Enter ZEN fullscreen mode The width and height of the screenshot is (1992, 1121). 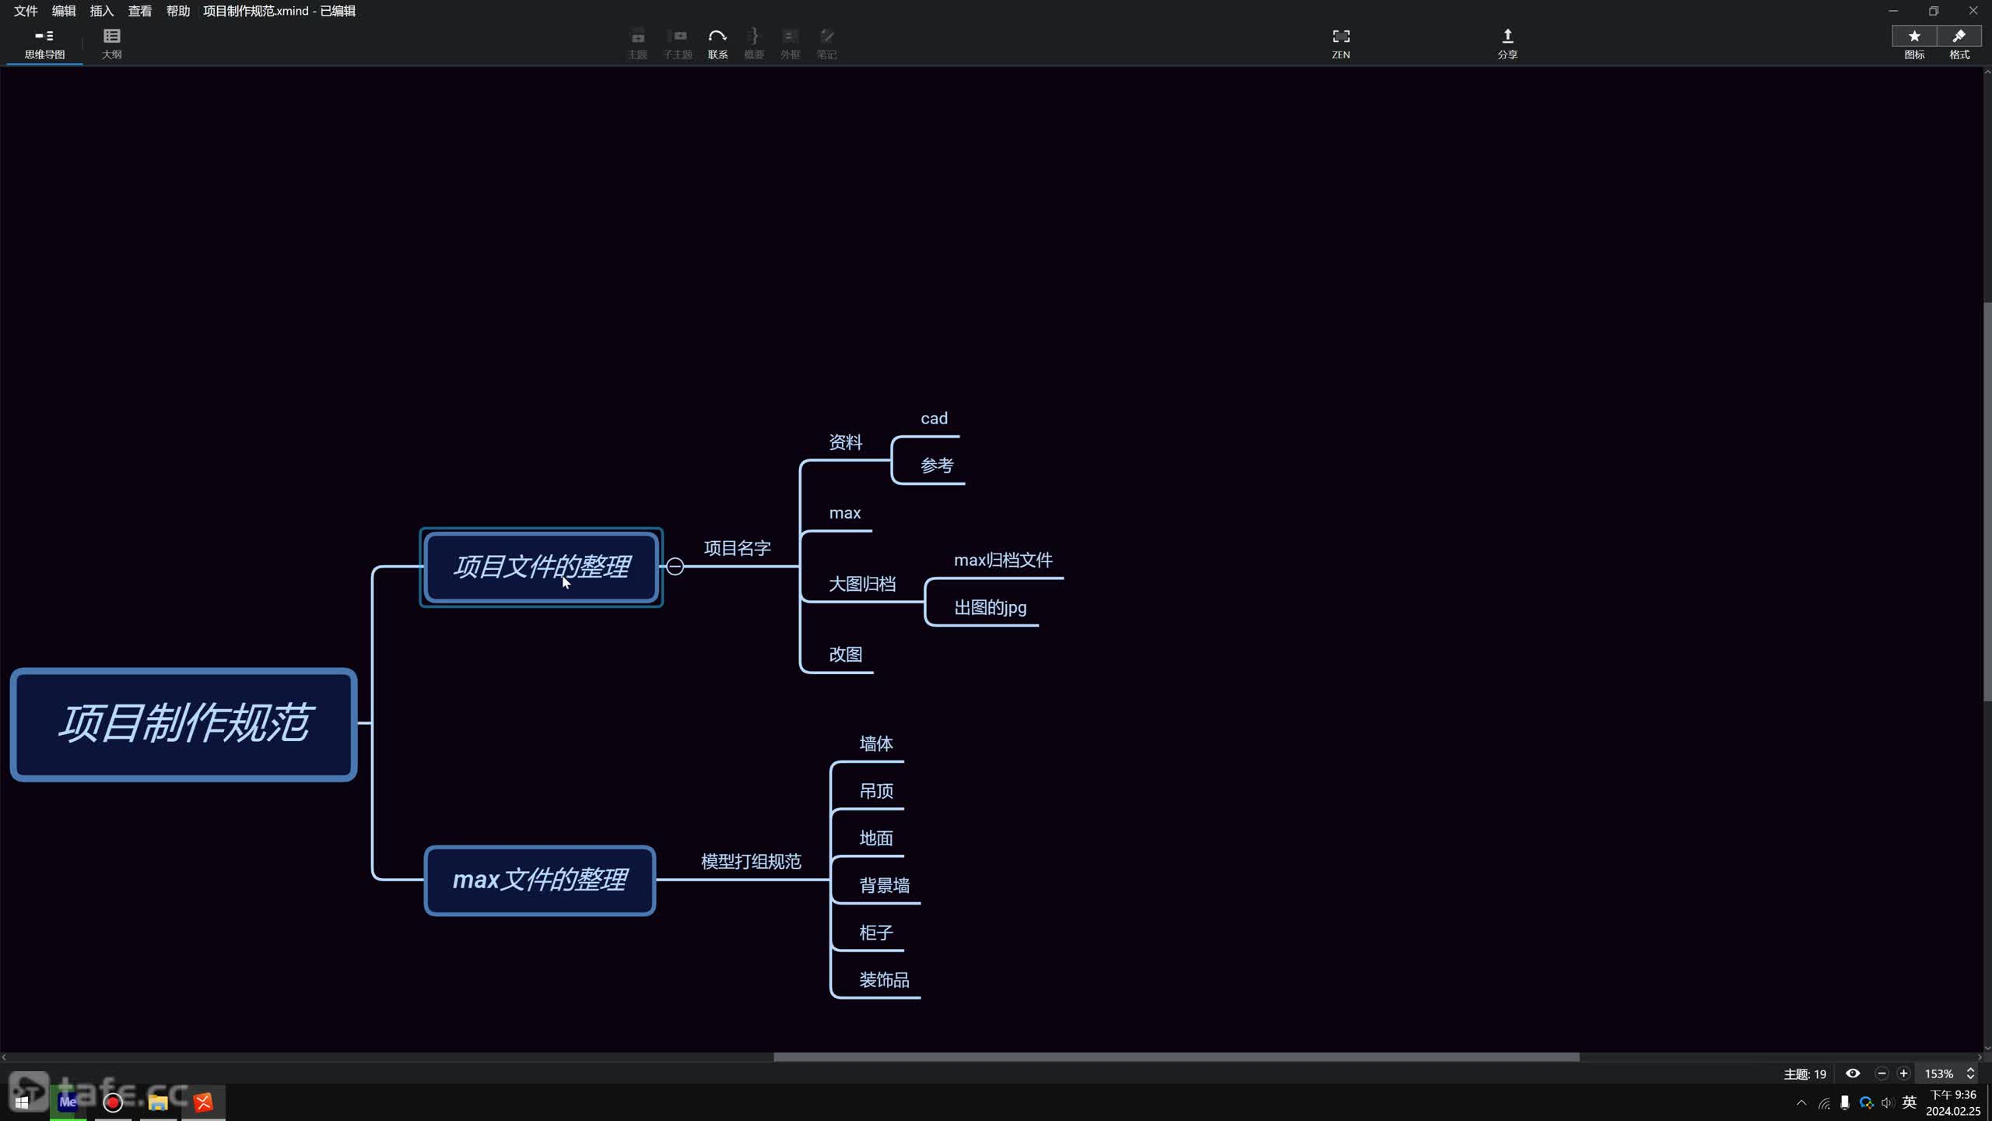tap(1341, 44)
